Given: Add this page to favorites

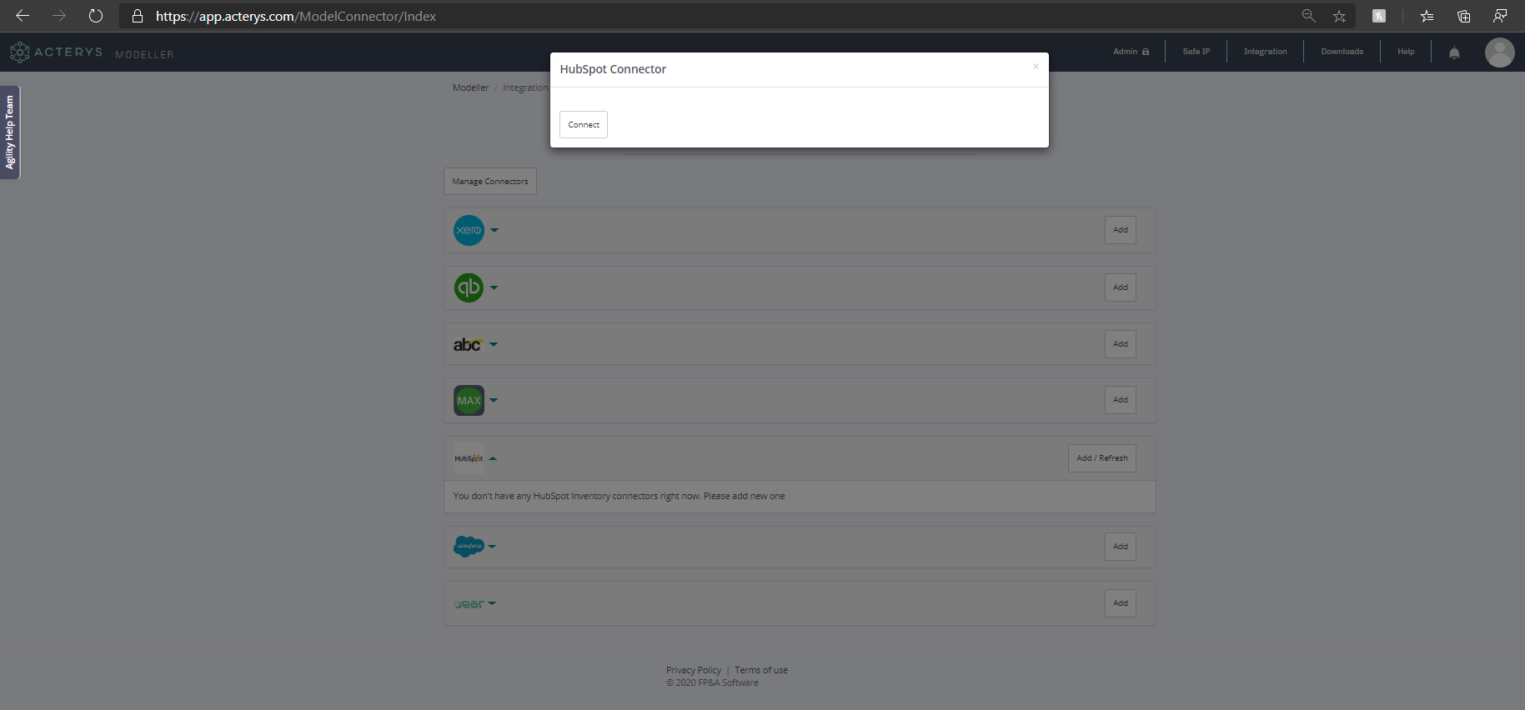Looking at the screenshot, I should point(1339,16).
